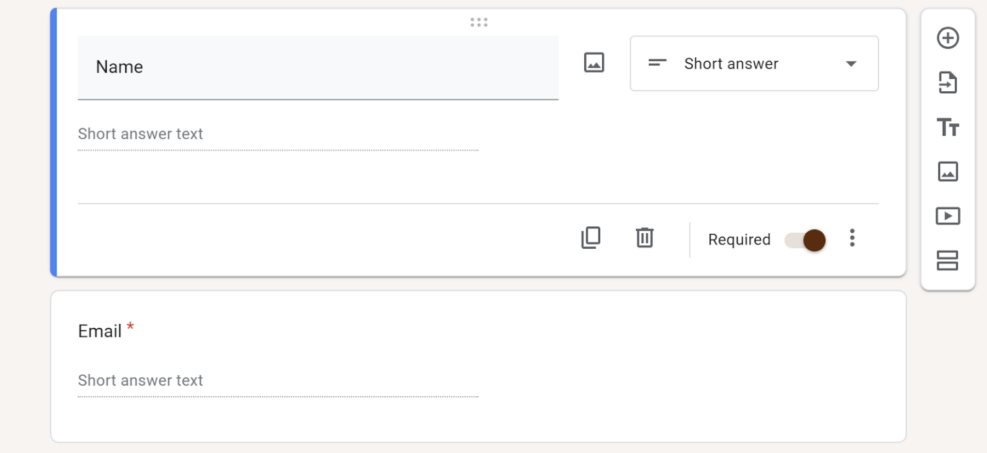The width and height of the screenshot is (987, 453).
Task: Click the Email question title
Action: coord(100,331)
